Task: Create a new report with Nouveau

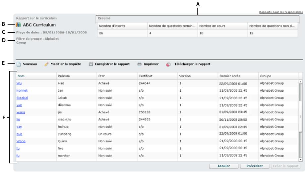Action: pos(30,64)
